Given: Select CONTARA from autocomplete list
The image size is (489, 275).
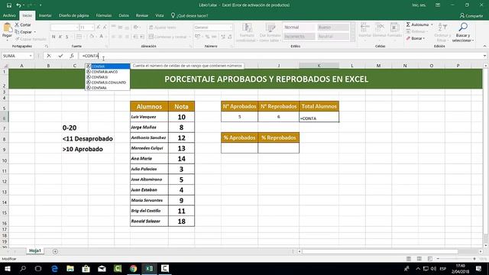Looking at the screenshot, I should [x=107, y=88].
